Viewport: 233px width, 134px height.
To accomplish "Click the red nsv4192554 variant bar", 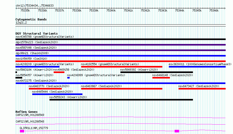I will 122,67.
